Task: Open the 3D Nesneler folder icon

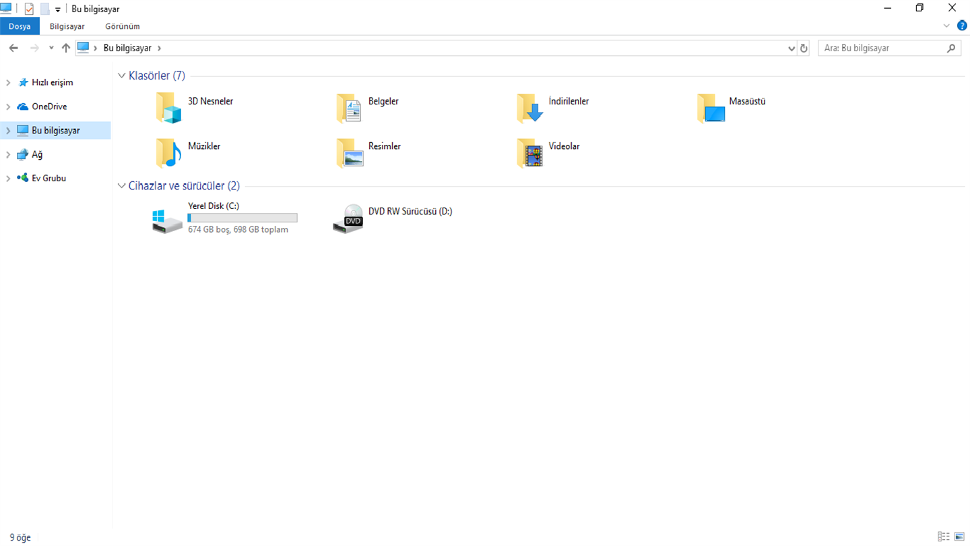Action: [x=168, y=109]
